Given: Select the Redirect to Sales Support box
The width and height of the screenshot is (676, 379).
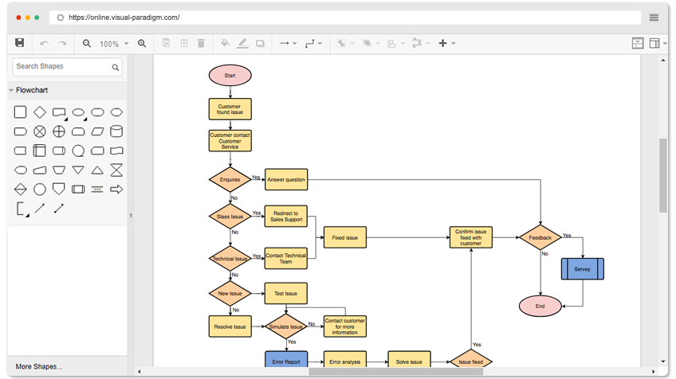Looking at the screenshot, I should (x=286, y=217).
